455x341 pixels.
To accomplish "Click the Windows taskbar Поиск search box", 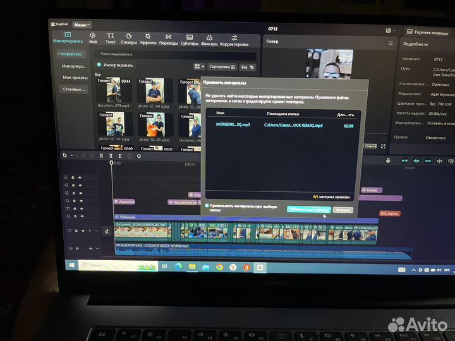I will [118, 266].
